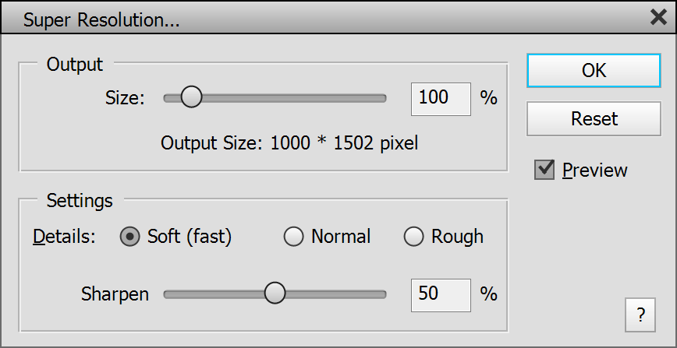
Task: Choose Normal details radio button
Action: coord(293,237)
